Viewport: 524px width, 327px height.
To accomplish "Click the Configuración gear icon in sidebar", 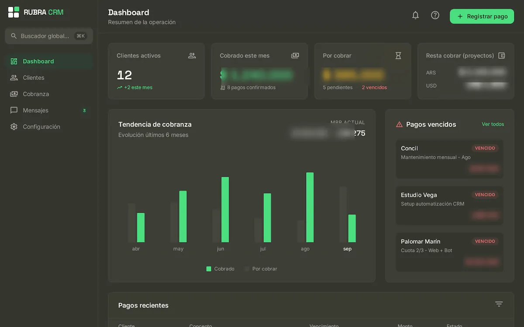I will pyautogui.click(x=14, y=127).
